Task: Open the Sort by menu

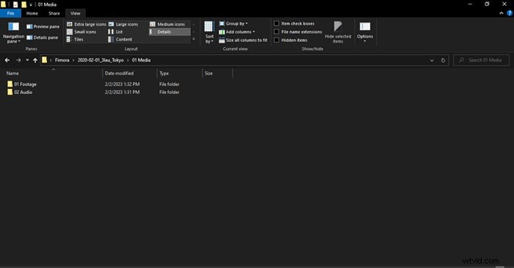Action: pyautogui.click(x=209, y=32)
